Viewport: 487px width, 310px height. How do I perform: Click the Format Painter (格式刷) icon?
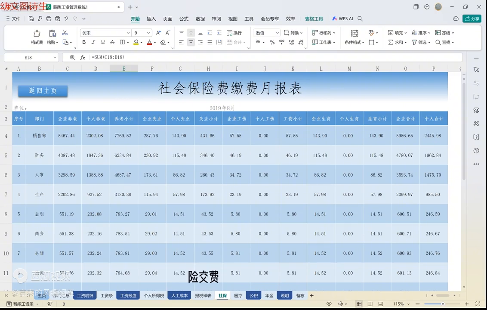[37, 34]
